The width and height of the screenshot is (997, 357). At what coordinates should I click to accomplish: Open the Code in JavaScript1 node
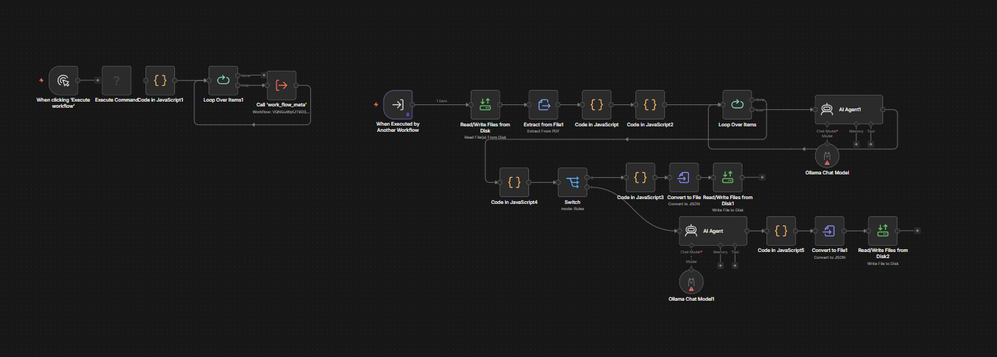pos(160,80)
